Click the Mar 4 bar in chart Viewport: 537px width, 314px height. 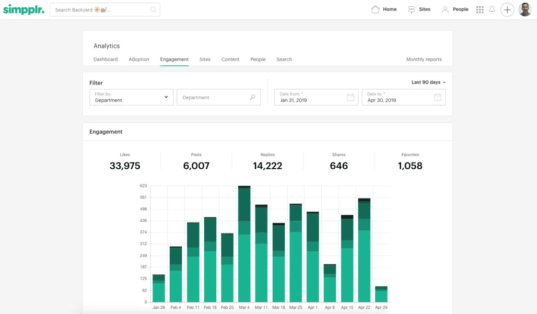pos(244,244)
